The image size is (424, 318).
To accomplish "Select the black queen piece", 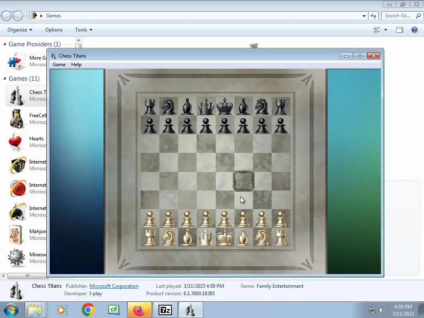I will (206, 106).
